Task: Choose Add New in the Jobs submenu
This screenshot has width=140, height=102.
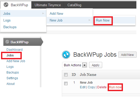Action: click(70, 13)
